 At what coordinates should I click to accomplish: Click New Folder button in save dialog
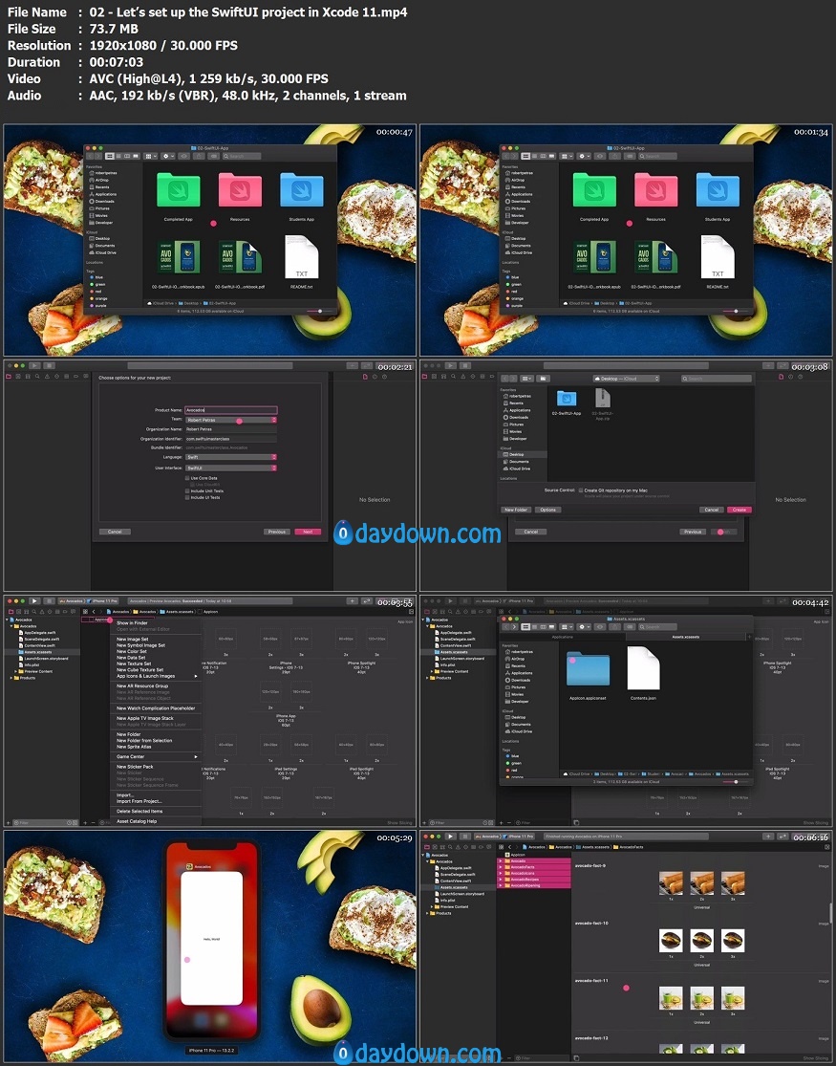[x=516, y=510]
